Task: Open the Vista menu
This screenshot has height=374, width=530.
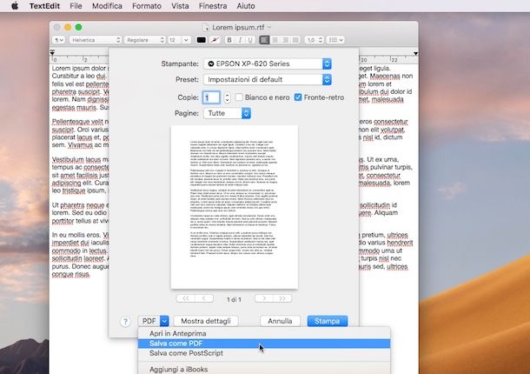Action: click(180, 6)
